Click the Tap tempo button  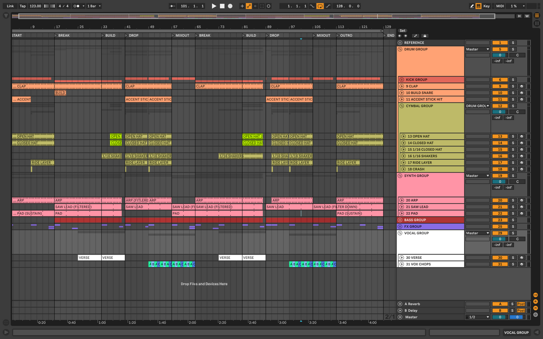click(x=23, y=6)
